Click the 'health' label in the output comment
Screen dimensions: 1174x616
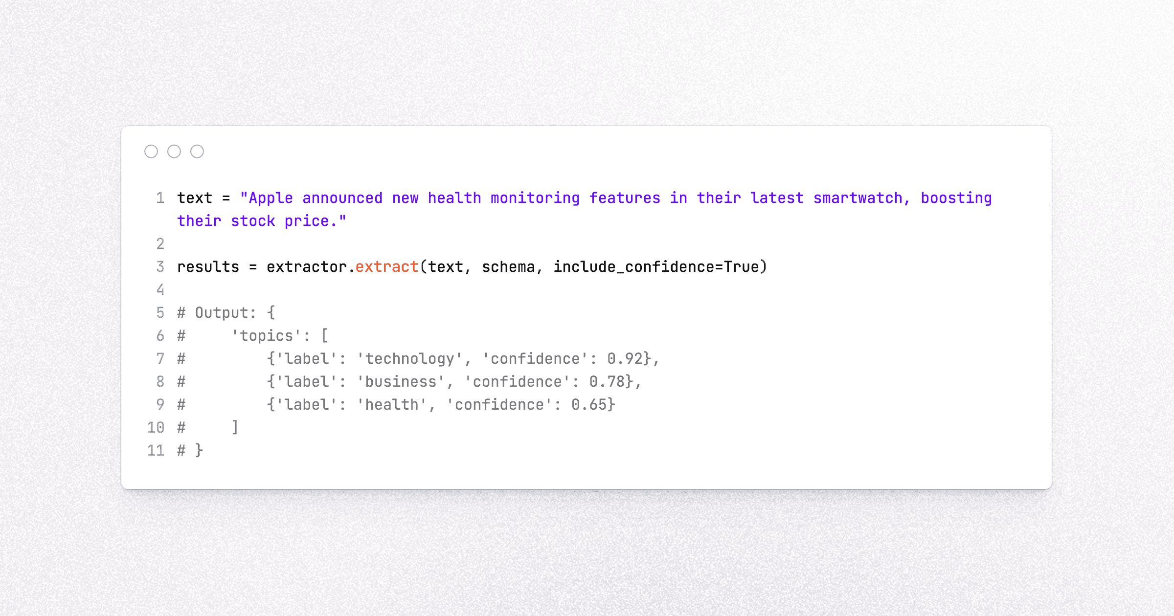[392, 405]
